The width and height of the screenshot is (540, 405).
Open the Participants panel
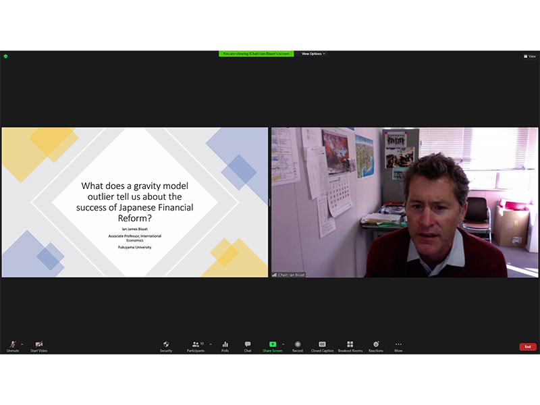[x=196, y=346]
